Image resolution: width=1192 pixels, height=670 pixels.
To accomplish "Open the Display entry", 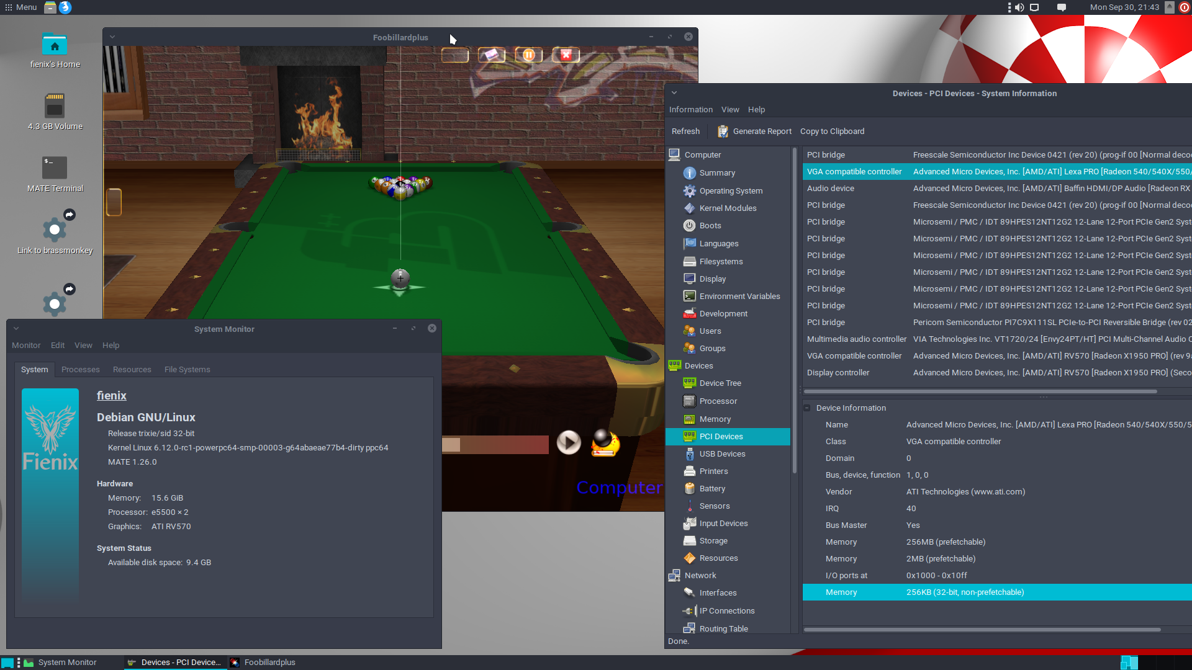I will click(x=713, y=279).
